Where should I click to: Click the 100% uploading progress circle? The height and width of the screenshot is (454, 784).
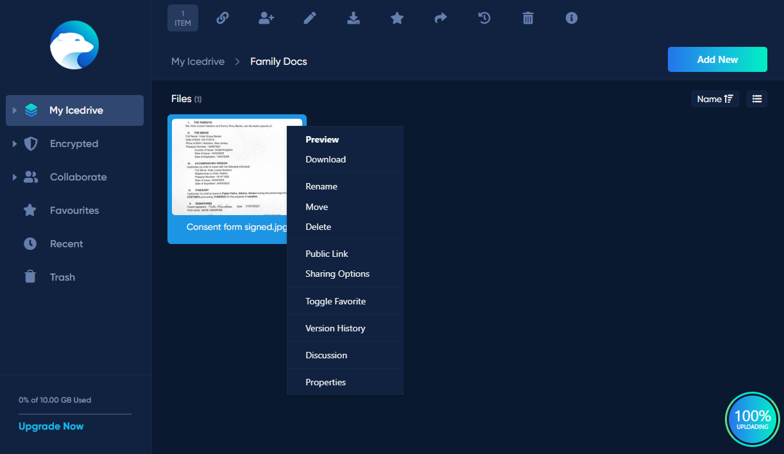752,419
